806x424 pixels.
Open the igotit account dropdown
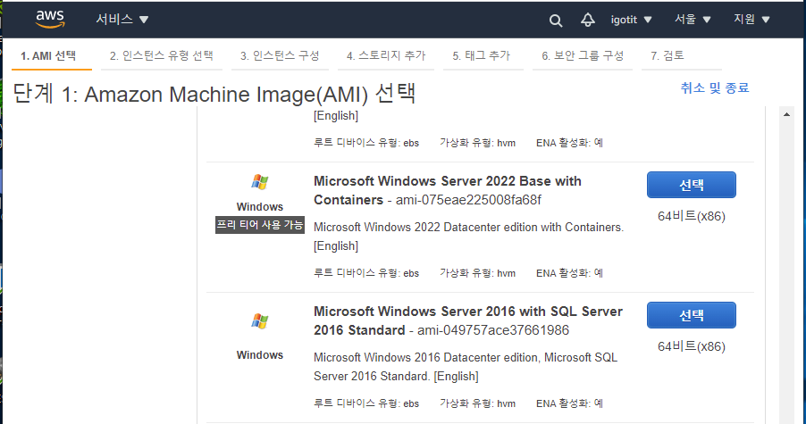631,20
